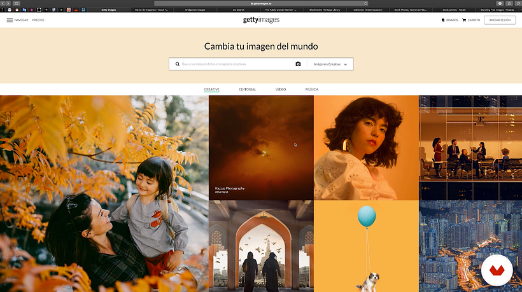522x292 pixels.
Task: Open dog with blue balloon photo
Action: pos(366,246)
